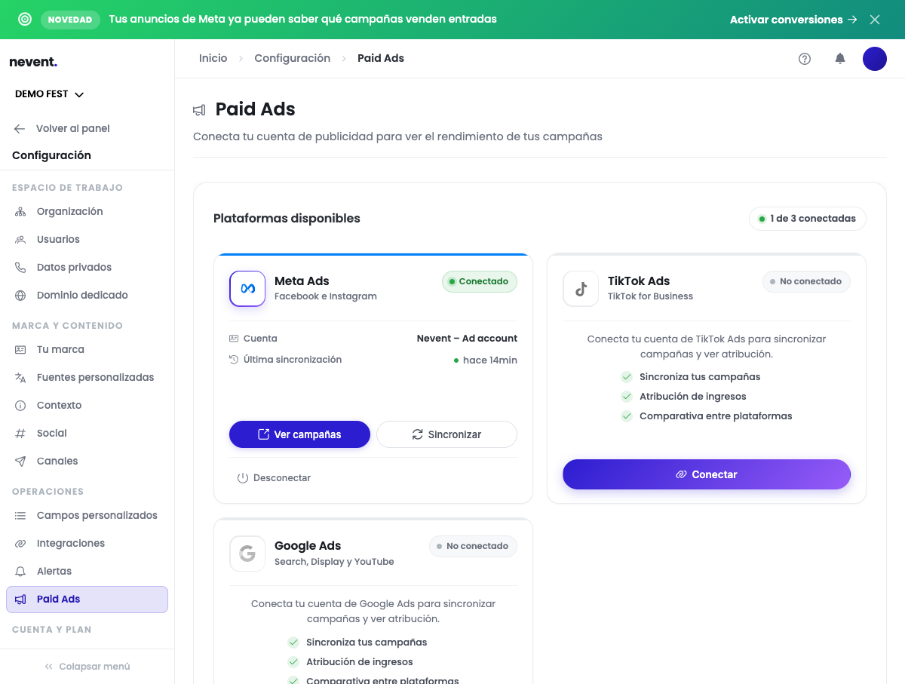Click the target icon in the banner
Image resolution: width=905 pixels, height=684 pixels.
click(x=25, y=20)
